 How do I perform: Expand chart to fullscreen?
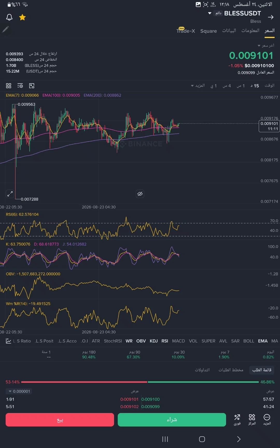(10, 194)
